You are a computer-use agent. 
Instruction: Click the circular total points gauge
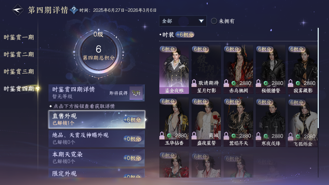coord(98,53)
